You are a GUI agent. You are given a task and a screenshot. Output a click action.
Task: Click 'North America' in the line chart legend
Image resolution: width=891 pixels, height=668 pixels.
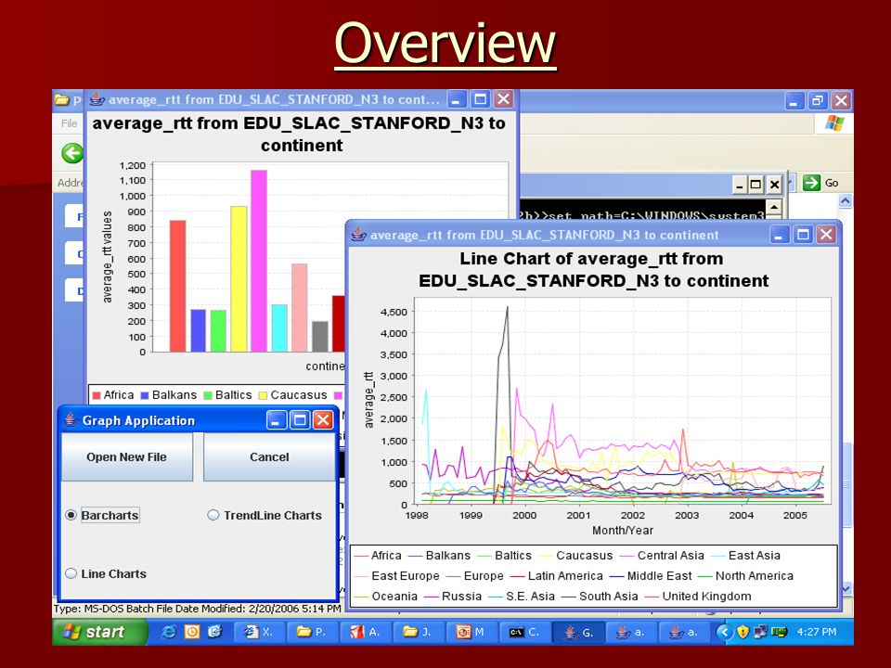754,576
